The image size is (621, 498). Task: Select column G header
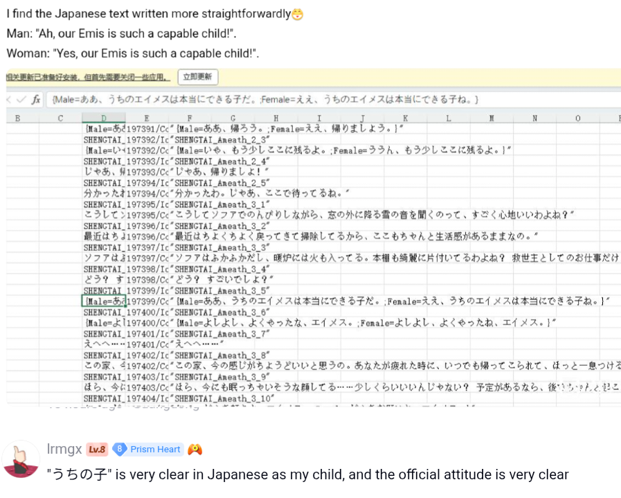(233, 118)
